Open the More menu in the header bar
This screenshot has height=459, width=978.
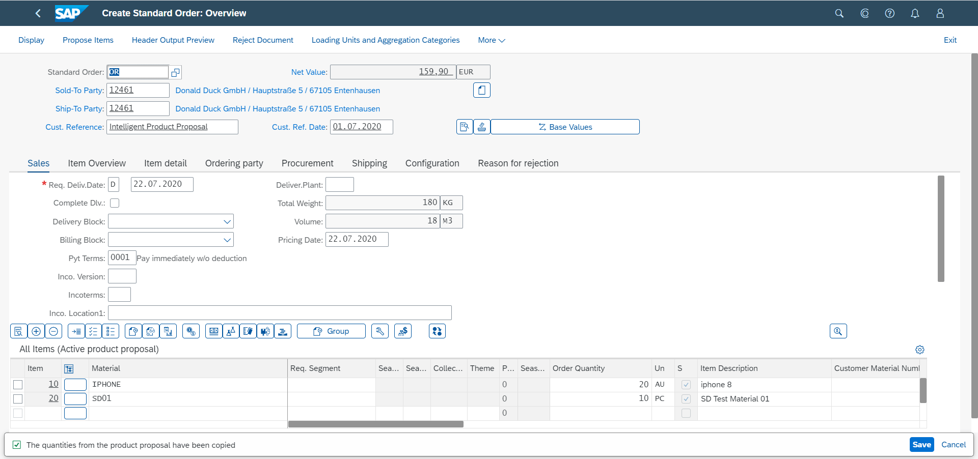click(x=491, y=40)
